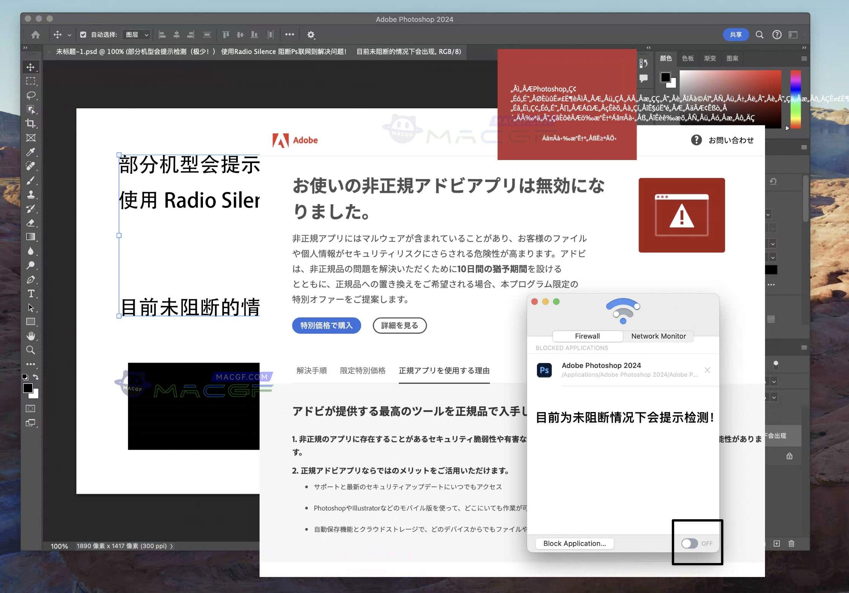This screenshot has height=593, width=849.
Task: Collapse the color panel with double chevron
Action: tap(648, 48)
